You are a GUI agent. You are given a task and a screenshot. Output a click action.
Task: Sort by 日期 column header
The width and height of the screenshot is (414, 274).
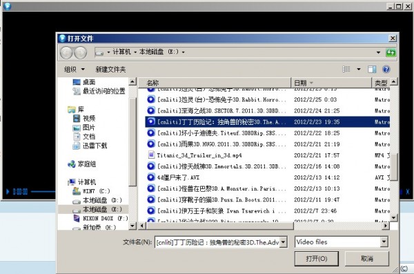(x=331, y=83)
